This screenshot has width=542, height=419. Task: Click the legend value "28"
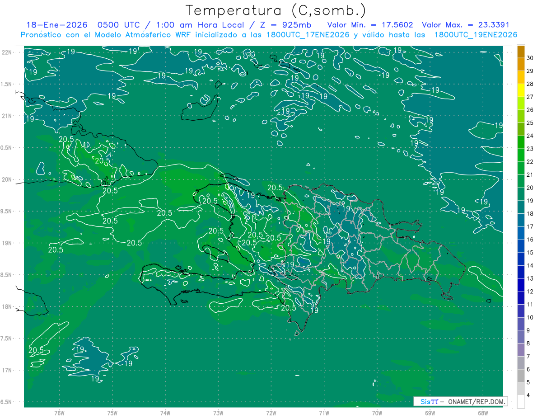coord(530,84)
